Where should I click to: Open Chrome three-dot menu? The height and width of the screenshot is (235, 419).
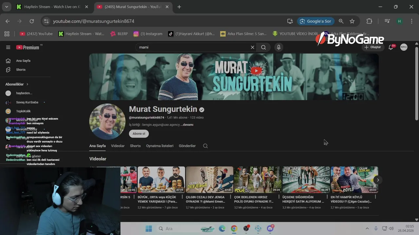pos(411,21)
